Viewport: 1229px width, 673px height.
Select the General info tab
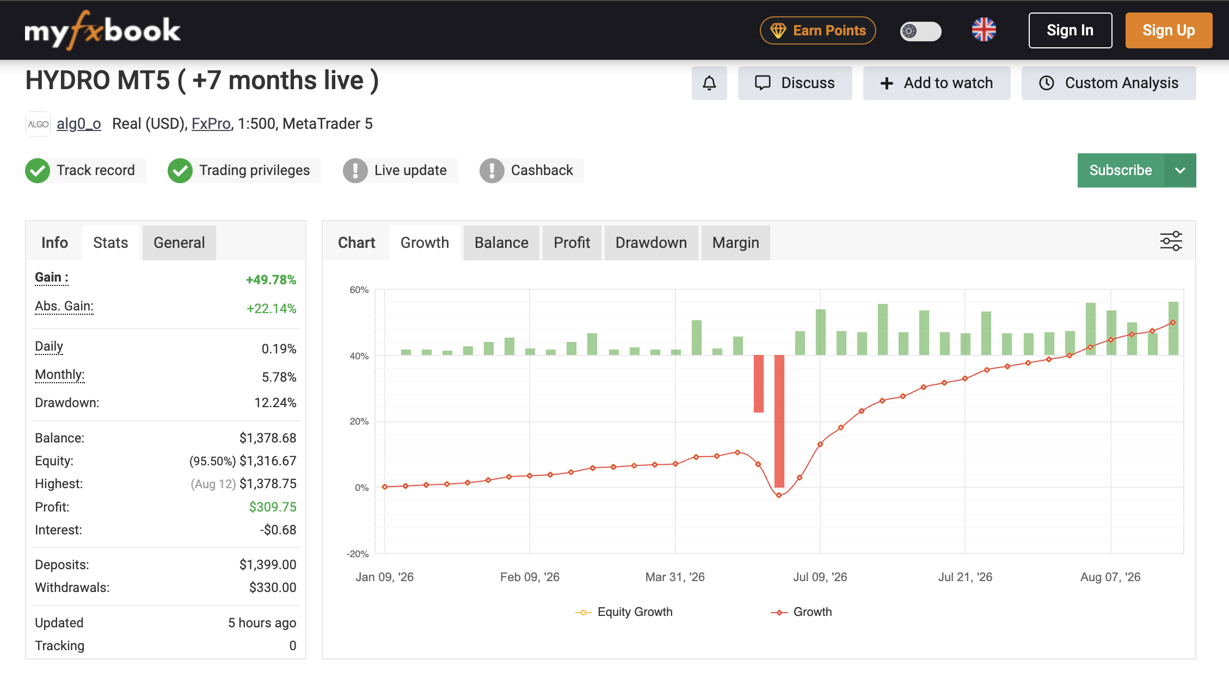point(179,243)
